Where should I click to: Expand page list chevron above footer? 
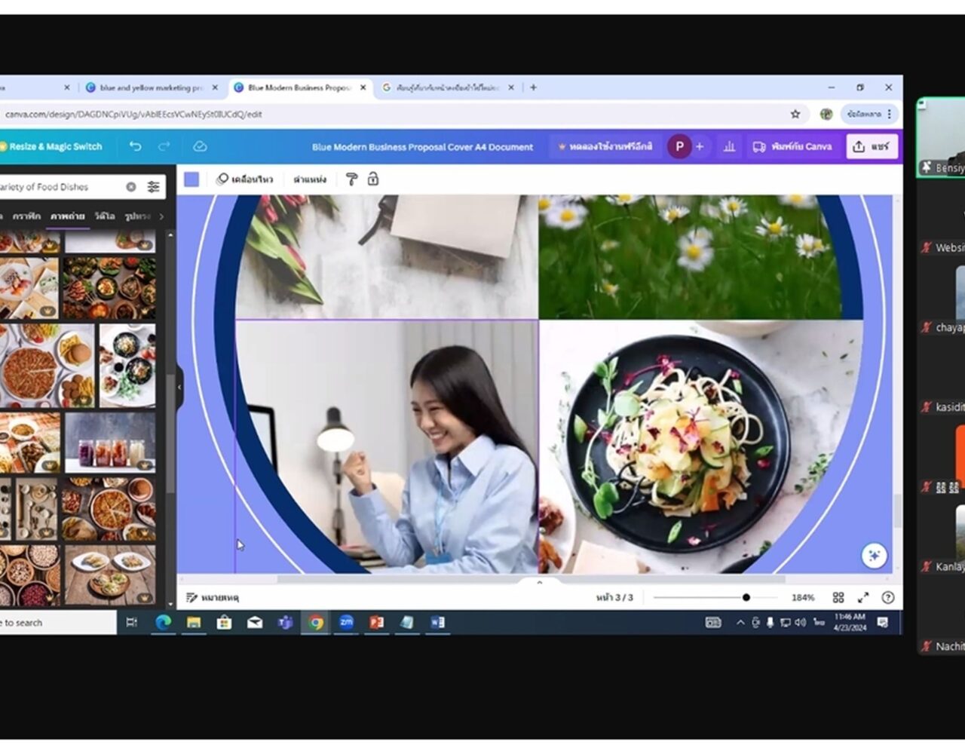tap(539, 582)
